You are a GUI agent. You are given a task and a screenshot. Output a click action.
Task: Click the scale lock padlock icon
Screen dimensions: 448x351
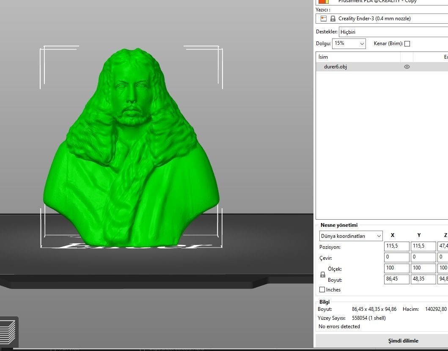pos(323,275)
